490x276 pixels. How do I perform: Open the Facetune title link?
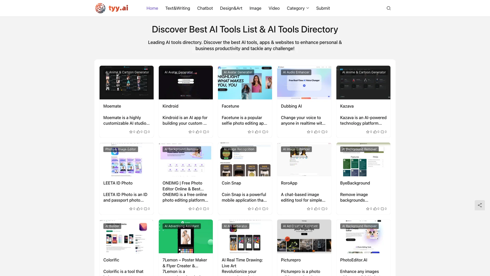(230, 106)
